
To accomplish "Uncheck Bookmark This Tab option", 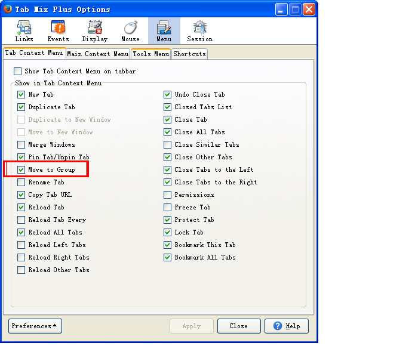I will click(167, 245).
